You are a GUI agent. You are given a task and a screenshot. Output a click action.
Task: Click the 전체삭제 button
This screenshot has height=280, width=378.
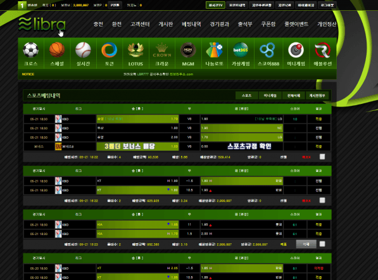tap(294, 96)
